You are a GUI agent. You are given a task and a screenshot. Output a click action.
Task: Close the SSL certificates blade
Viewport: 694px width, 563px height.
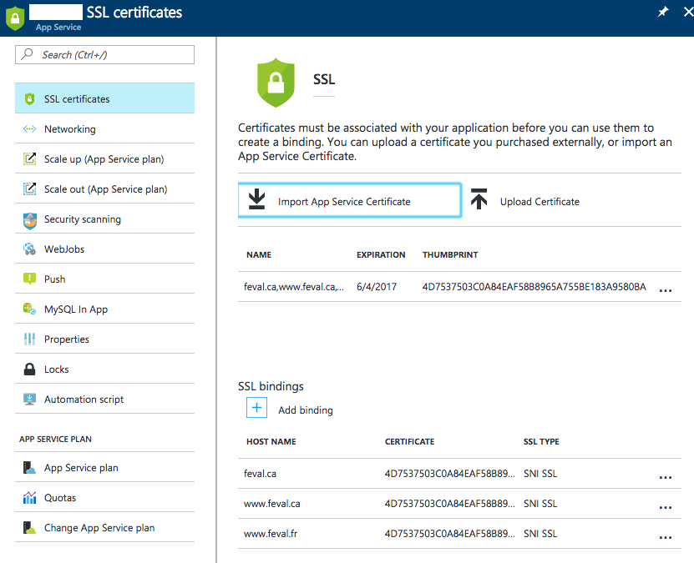688,12
